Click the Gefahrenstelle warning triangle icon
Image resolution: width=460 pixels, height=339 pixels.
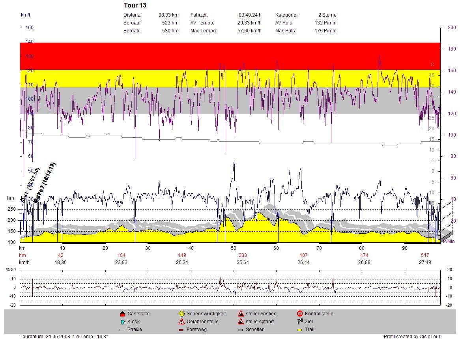(x=181, y=322)
